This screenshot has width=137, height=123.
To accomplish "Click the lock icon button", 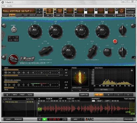I will click(7, 95).
